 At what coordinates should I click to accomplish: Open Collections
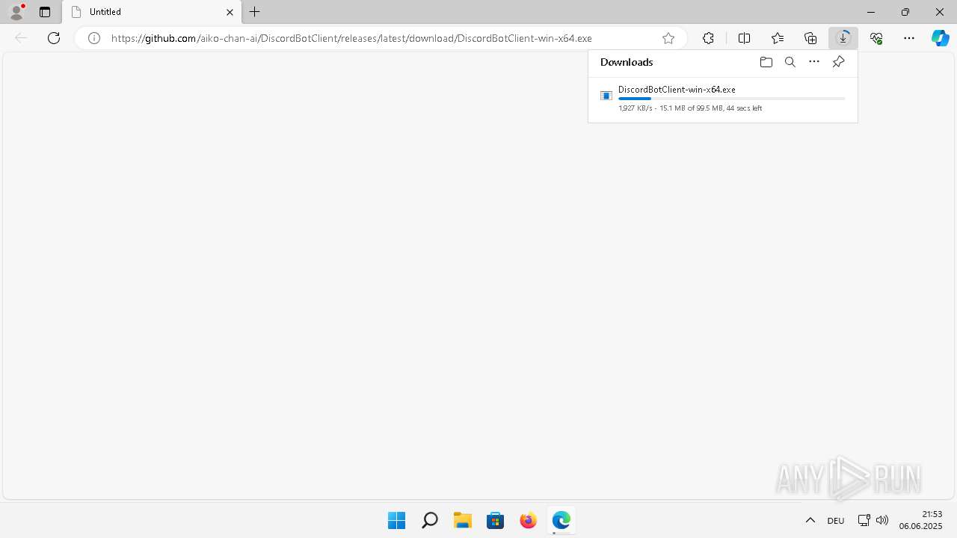[810, 38]
